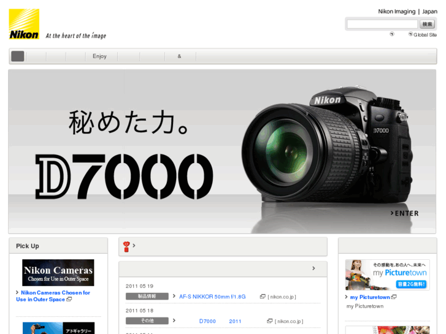Open the my Picturetown link
Image resolution: width=446 pixels, height=334 pixels.
(370, 297)
